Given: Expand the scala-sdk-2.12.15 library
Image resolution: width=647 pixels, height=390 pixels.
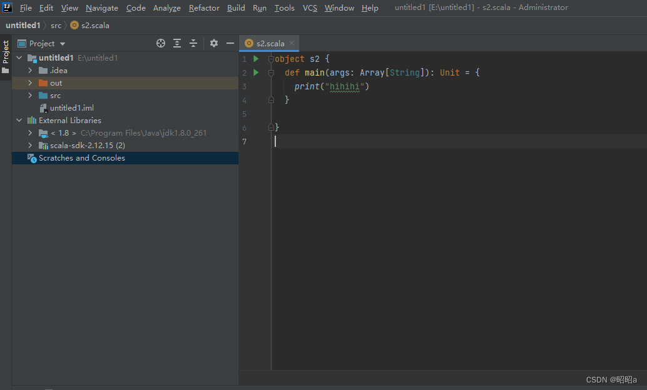Looking at the screenshot, I should pyautogui.click(x=30, y=145).
